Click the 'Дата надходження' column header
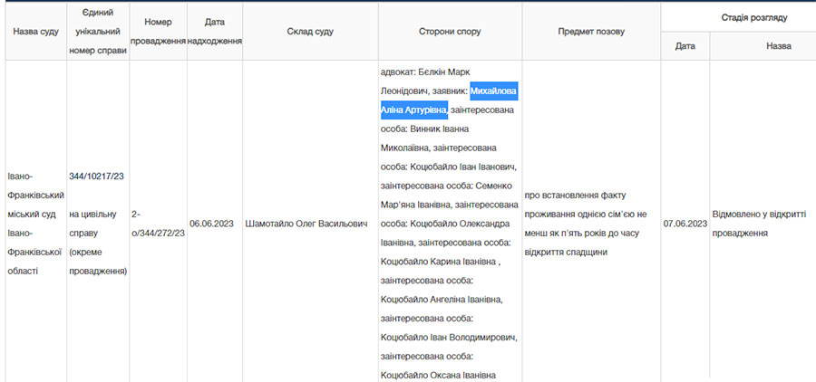Image resolution: width=816 pixels, height=382 pixels. pos(215,32)
